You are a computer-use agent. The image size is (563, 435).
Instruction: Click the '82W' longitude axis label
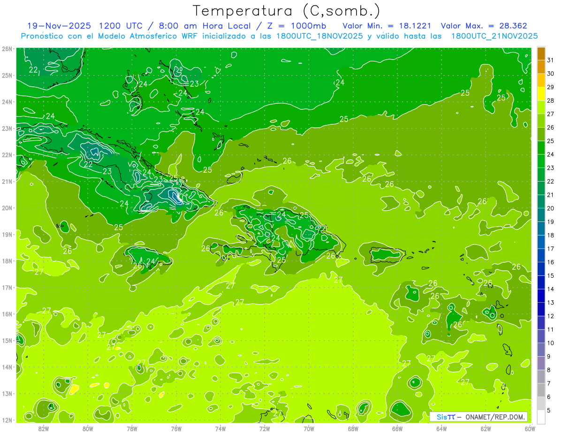pyautogui.click(x=44, y=428)
